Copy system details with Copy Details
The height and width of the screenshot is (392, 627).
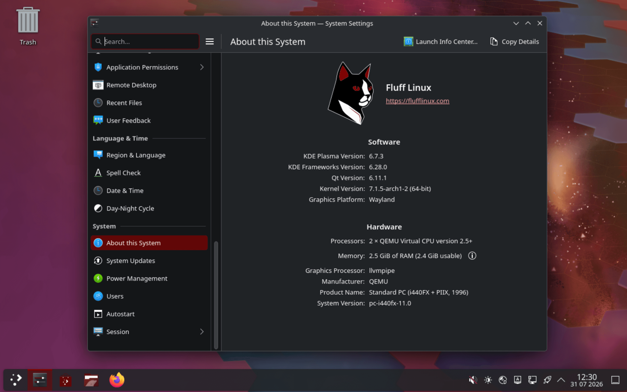pos(514,41)
